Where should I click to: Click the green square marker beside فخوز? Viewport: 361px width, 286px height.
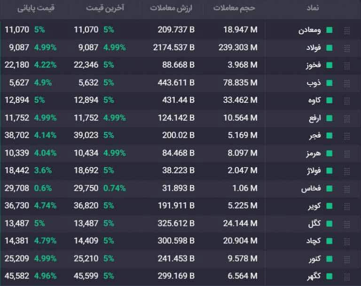pos(330,65)
